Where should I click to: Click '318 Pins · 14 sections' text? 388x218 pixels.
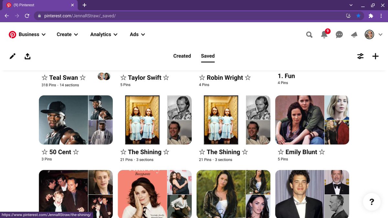60,85
